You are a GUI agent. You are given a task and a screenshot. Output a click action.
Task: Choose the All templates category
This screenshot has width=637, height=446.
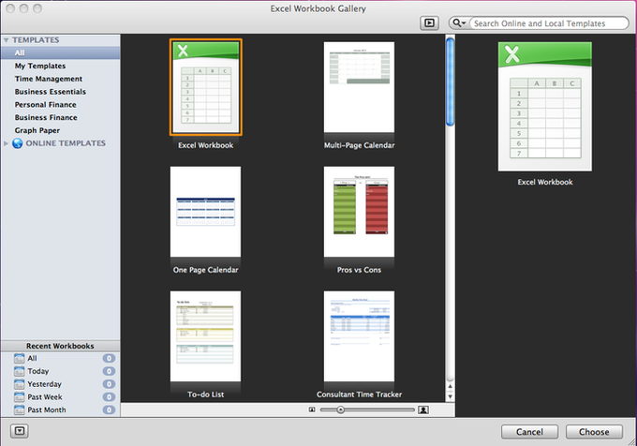[61, 52]
